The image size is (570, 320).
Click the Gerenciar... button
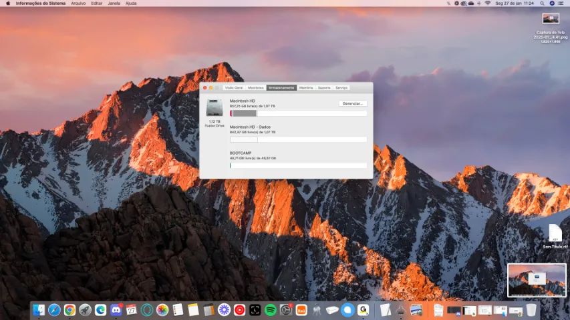click(x=353, y=103)
